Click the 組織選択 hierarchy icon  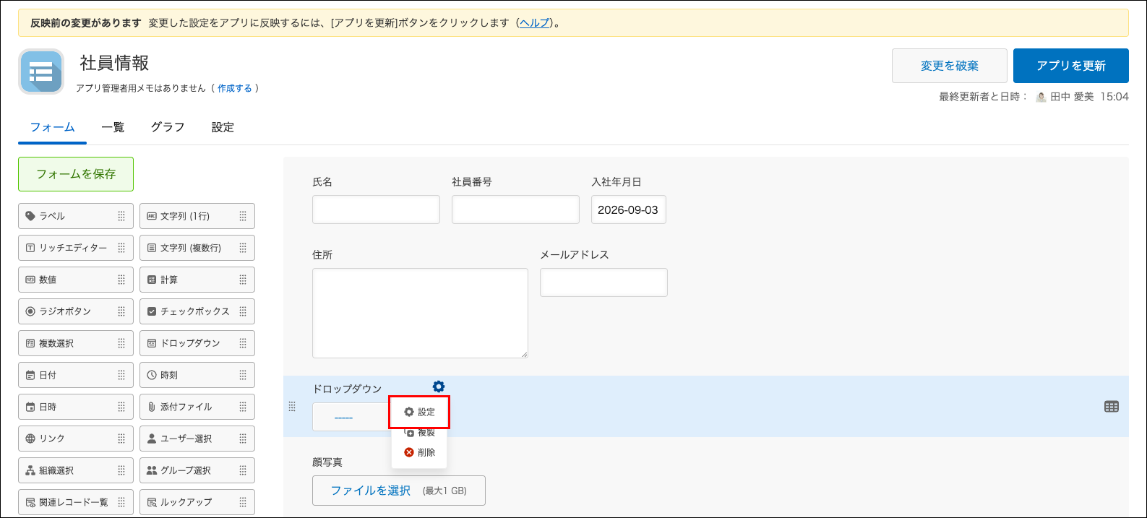[30, 470]
